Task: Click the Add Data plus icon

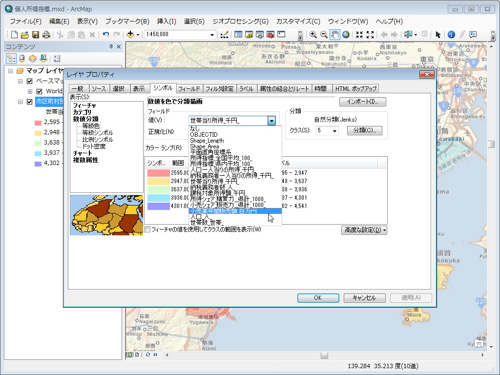Action: [x=130, y=35]
